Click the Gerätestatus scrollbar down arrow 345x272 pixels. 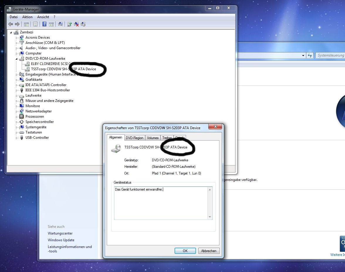[210, 217]
